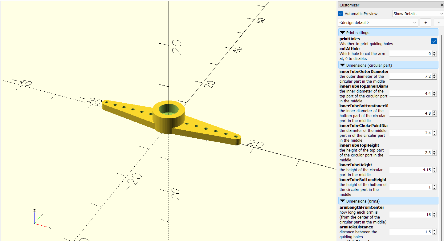Click the spinner arrows beside value 4.4
This screenshot has width=444, height=241.
434,93
